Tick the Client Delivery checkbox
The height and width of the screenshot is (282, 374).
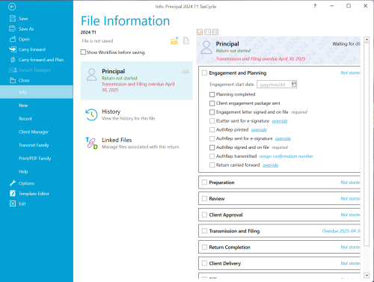204,263
